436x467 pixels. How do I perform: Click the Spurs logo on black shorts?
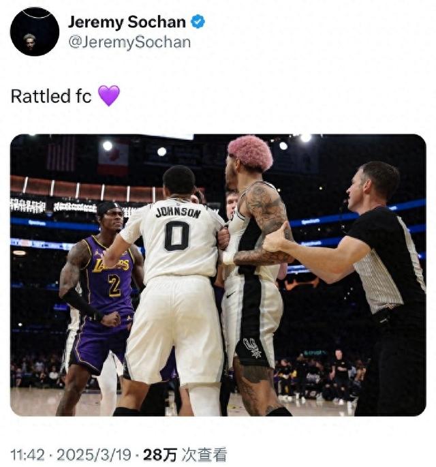pos(252,348)
